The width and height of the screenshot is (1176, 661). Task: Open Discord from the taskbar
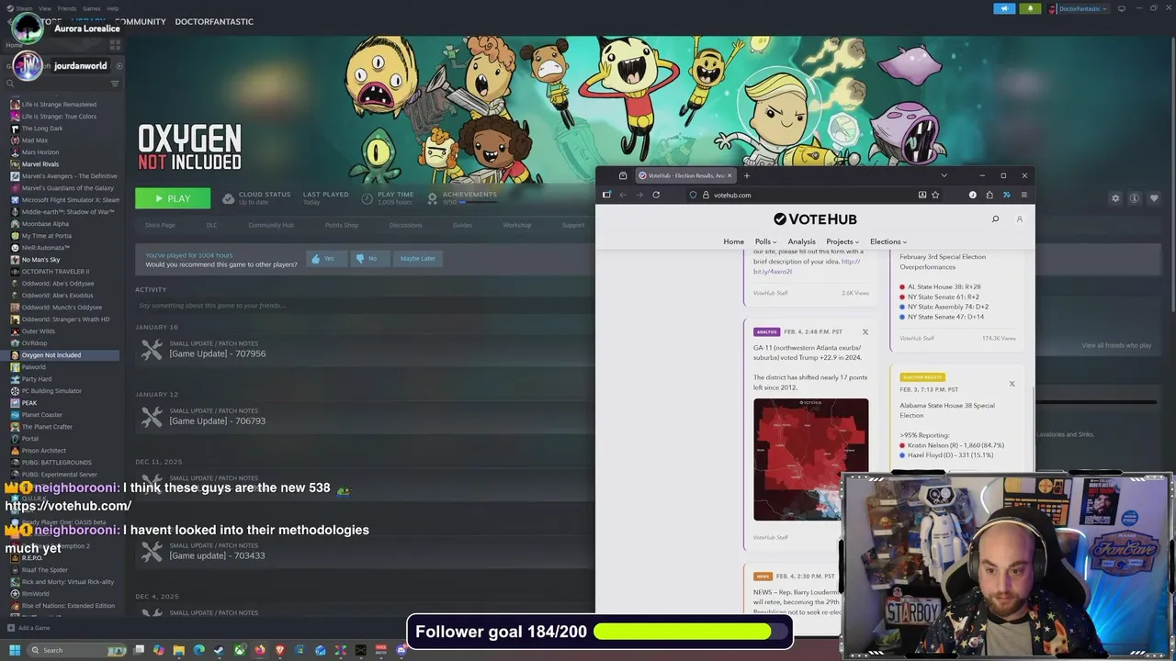click(x=401, y=650)
